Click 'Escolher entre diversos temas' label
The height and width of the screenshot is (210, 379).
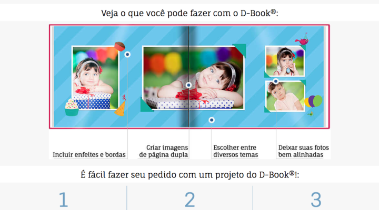(x=236, y=151)
